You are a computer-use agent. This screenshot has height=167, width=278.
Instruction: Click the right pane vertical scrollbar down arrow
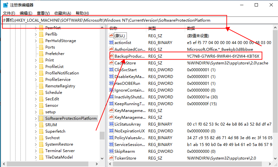click(x=275, y=159)
